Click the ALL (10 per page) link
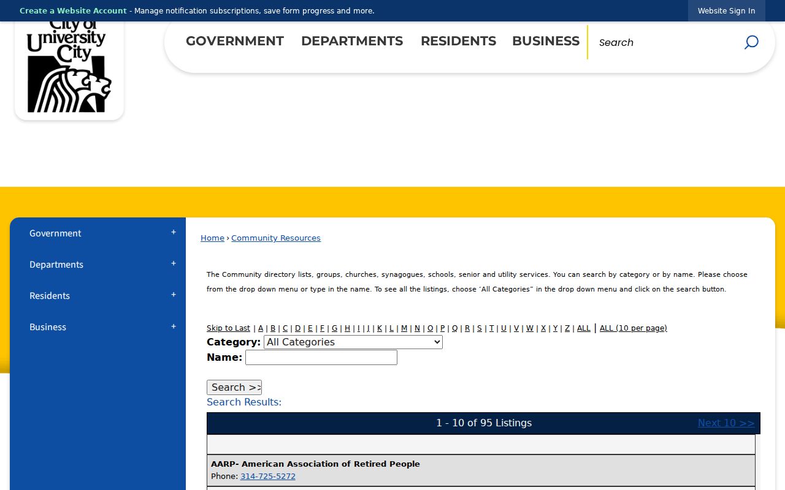 633,328
